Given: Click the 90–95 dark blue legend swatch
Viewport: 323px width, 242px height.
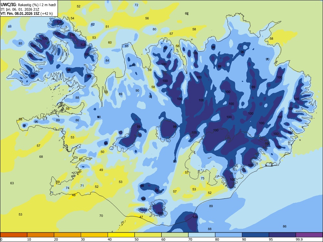Looking at the screenshot, I should pos(255,235).
